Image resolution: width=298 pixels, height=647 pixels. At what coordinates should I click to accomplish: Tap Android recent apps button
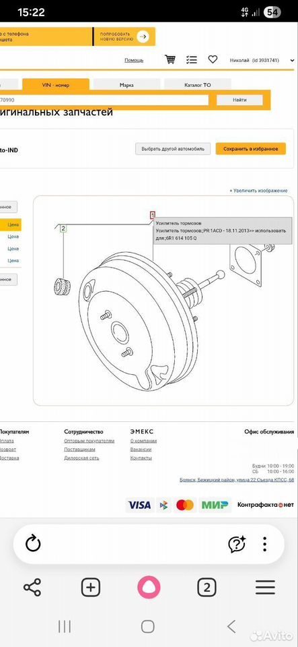65,627
